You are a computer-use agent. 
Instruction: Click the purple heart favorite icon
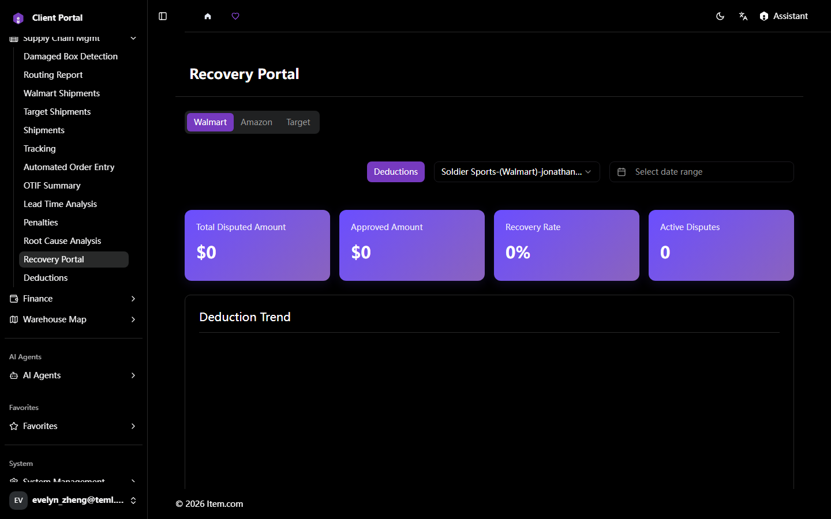[235, 16]
